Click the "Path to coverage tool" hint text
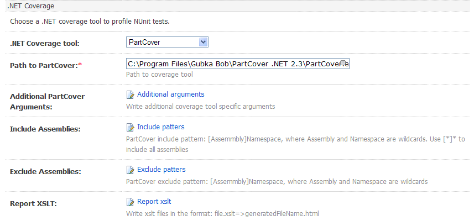Viewport: 474px width, 221px height. coord(159,75)
